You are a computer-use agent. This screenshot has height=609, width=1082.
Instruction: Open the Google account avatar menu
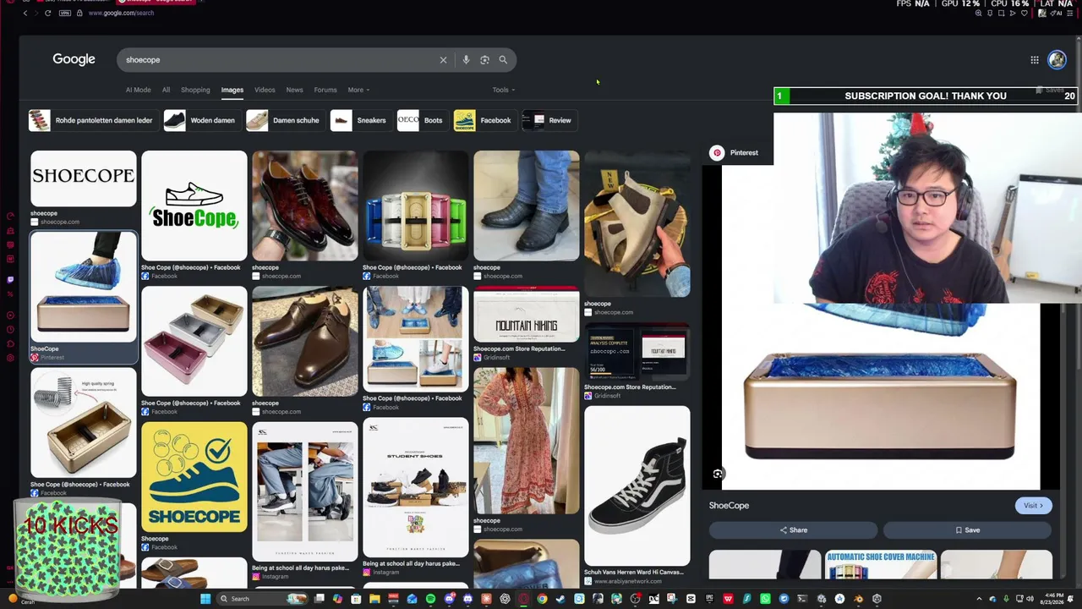pos(1057,60)
